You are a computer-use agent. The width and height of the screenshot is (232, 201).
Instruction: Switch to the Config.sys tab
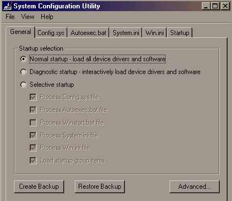[x=51, y=33]
